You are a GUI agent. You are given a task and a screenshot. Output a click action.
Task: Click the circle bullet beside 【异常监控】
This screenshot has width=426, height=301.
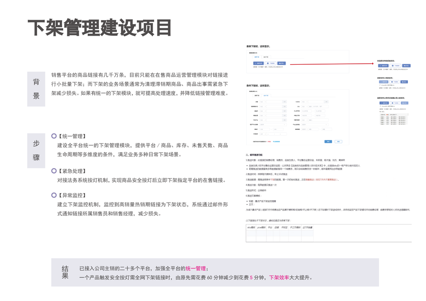(x=54, y=195)
